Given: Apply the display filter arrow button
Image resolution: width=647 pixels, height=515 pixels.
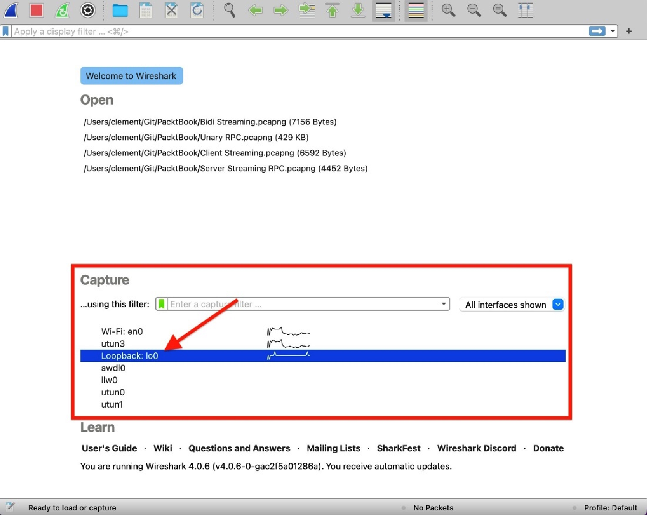Looking at the screenshot, I should [x=597, y=31].
